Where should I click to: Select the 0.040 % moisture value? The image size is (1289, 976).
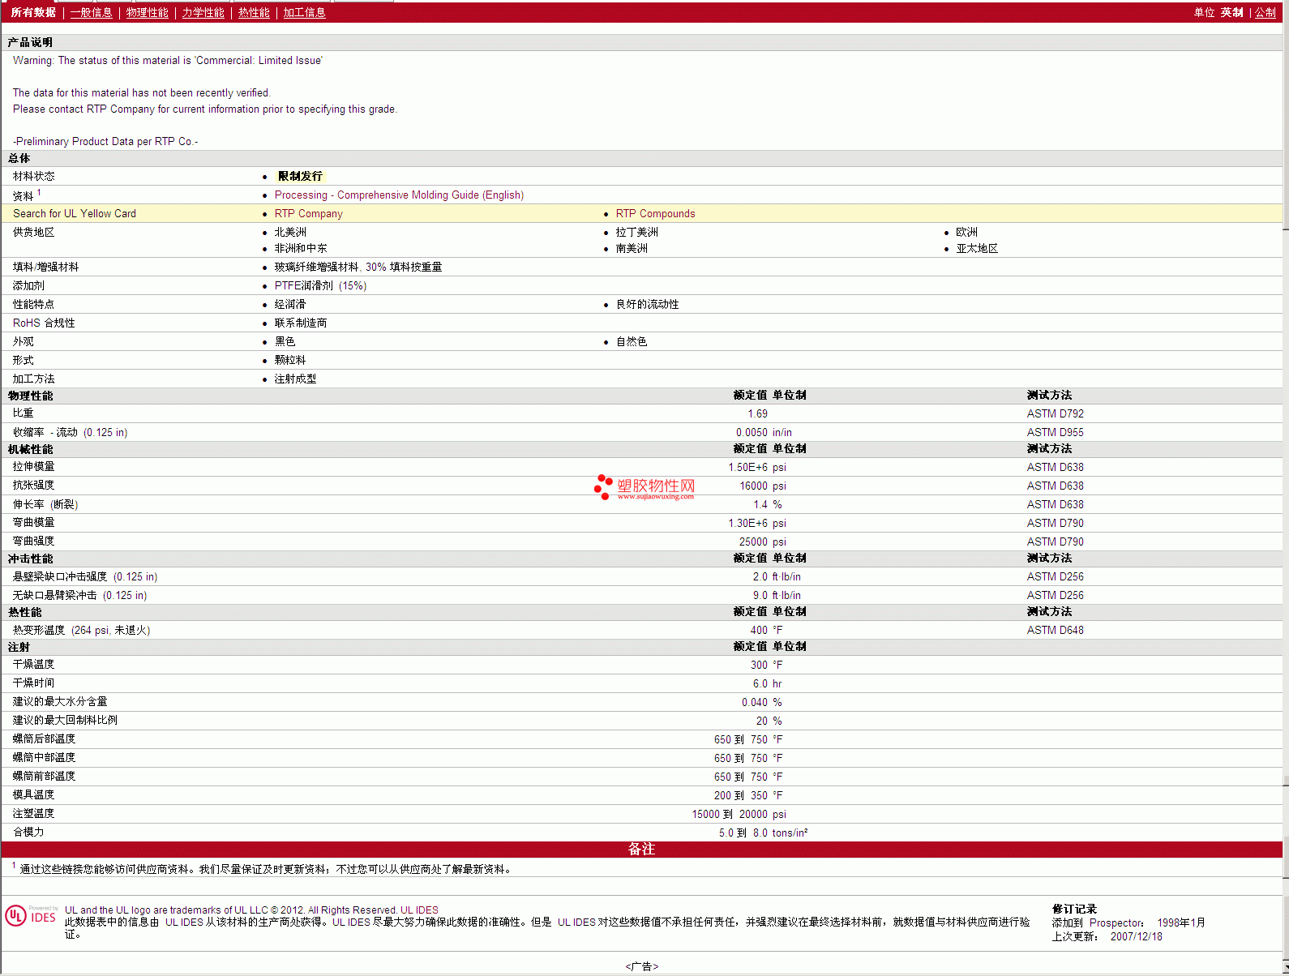(761, 703)
